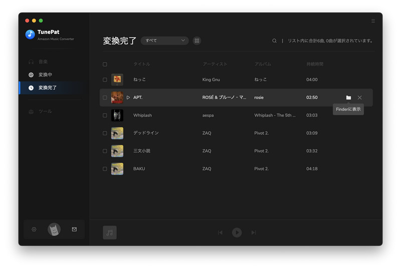Screen dimensions: 401x270
Task: Toggle the select-all checkbox in header
Action: tap(105, 64)
